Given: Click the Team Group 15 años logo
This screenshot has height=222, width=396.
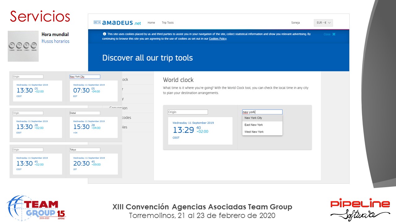Looking at the screenshot, I should point(37,208).
